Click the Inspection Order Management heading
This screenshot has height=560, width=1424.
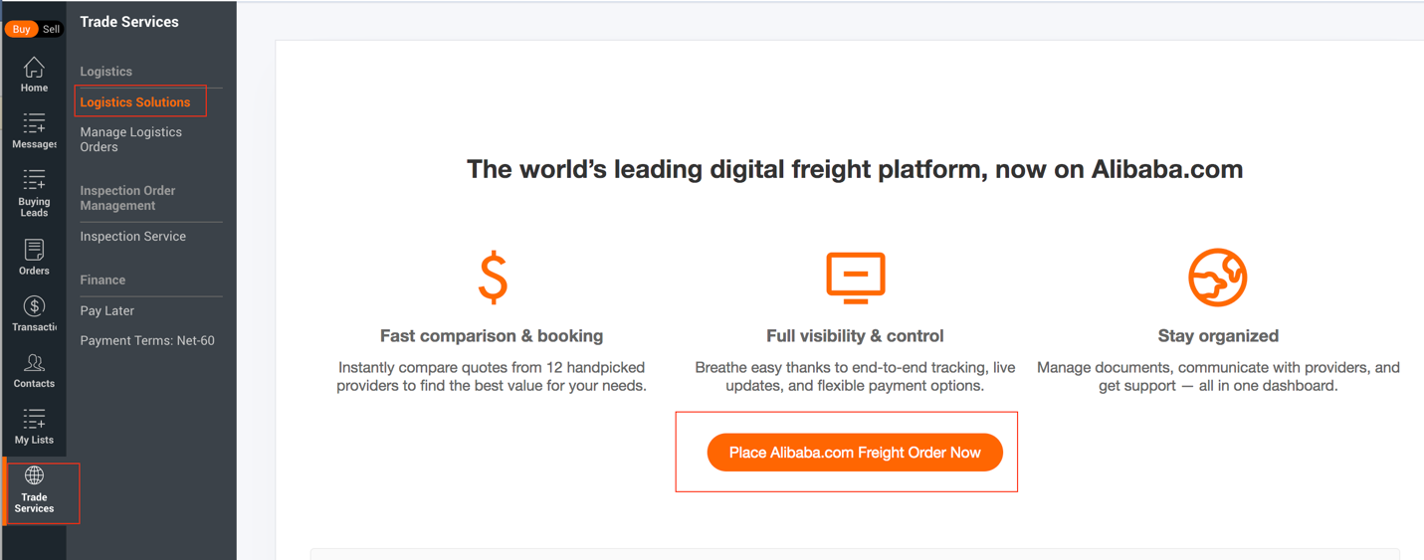127,198
